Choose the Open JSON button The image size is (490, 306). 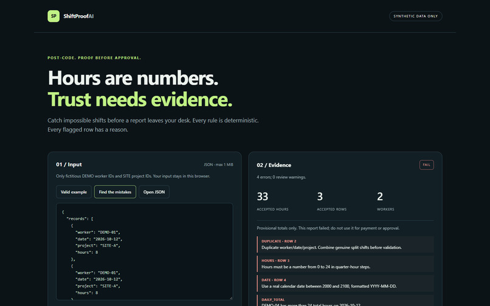pos(154,192)
